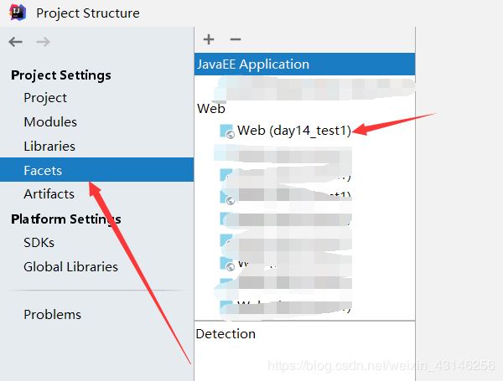This screenshot has width=503, height=381.
Task: Open the Modules settings page
Action: tap(50, 121)
